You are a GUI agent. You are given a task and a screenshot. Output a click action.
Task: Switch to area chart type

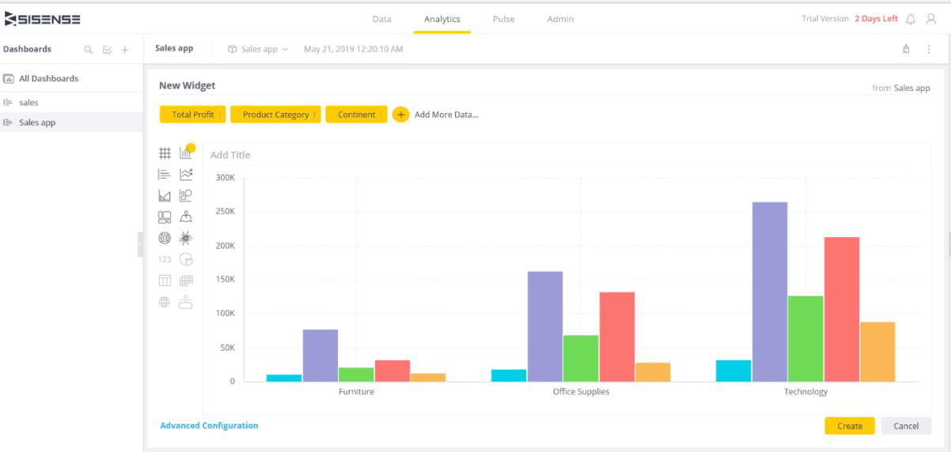tap(165, 196)
